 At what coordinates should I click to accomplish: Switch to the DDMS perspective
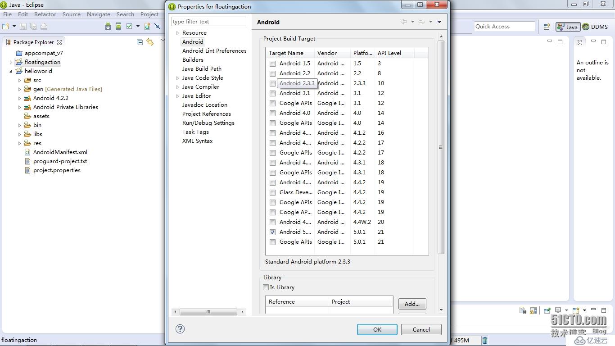(595, 27)
